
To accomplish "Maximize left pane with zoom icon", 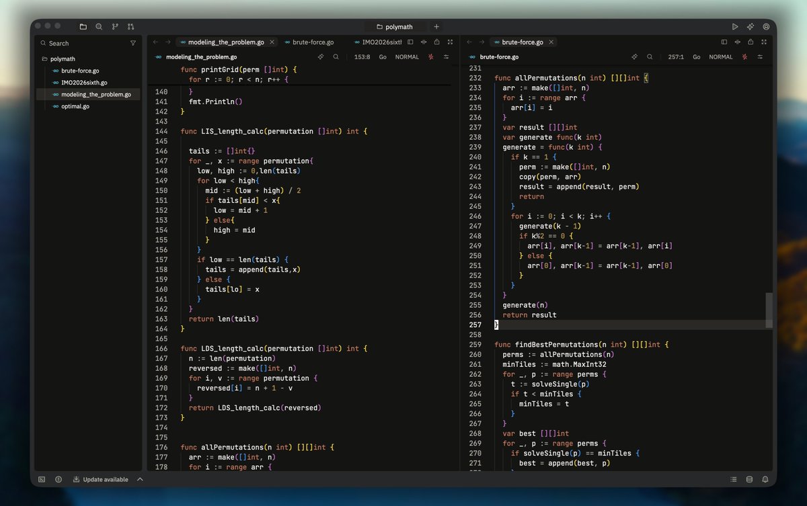I will click(x=450, y=42).
